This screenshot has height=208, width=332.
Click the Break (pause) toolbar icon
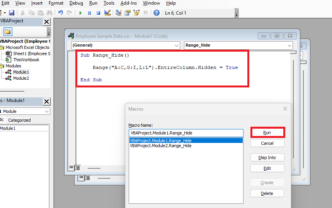(x=90, y=13)
